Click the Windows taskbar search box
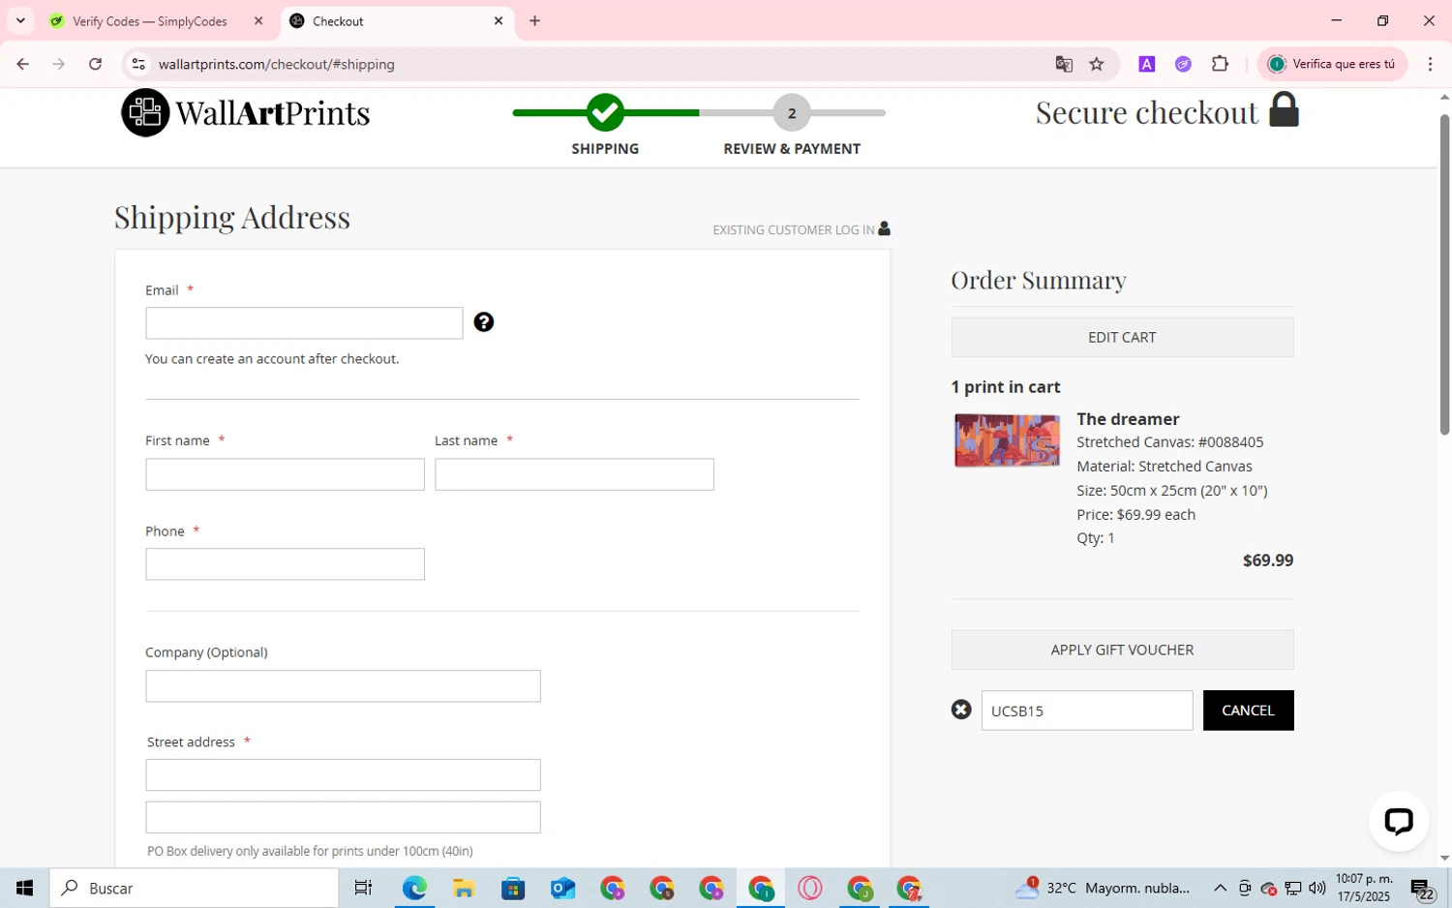 [x=195, y=888]
